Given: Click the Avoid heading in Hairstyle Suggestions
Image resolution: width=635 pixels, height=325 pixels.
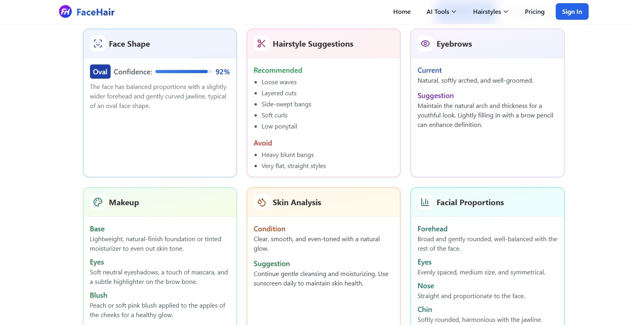Looking at the screenshot, I should click(262, 143).
